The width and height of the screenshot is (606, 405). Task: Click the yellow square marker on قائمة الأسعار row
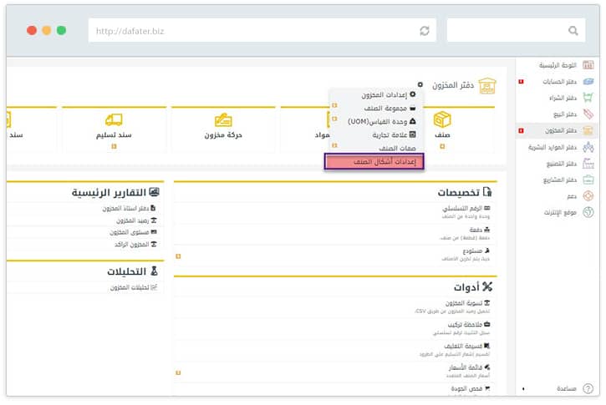click(178, 373)
